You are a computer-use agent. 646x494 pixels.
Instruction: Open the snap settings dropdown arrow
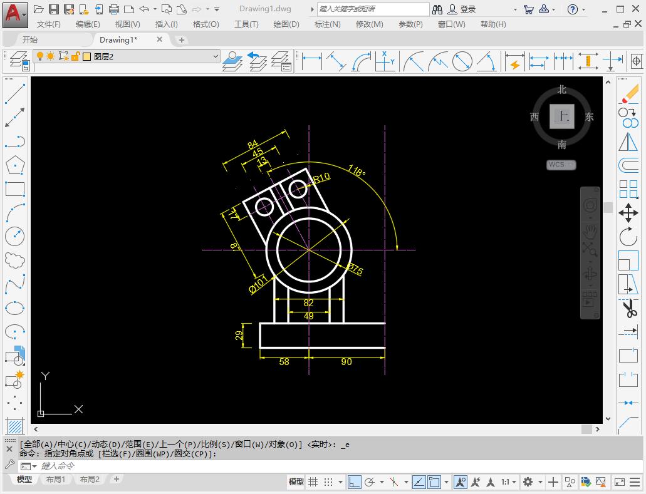pos(340,482)
